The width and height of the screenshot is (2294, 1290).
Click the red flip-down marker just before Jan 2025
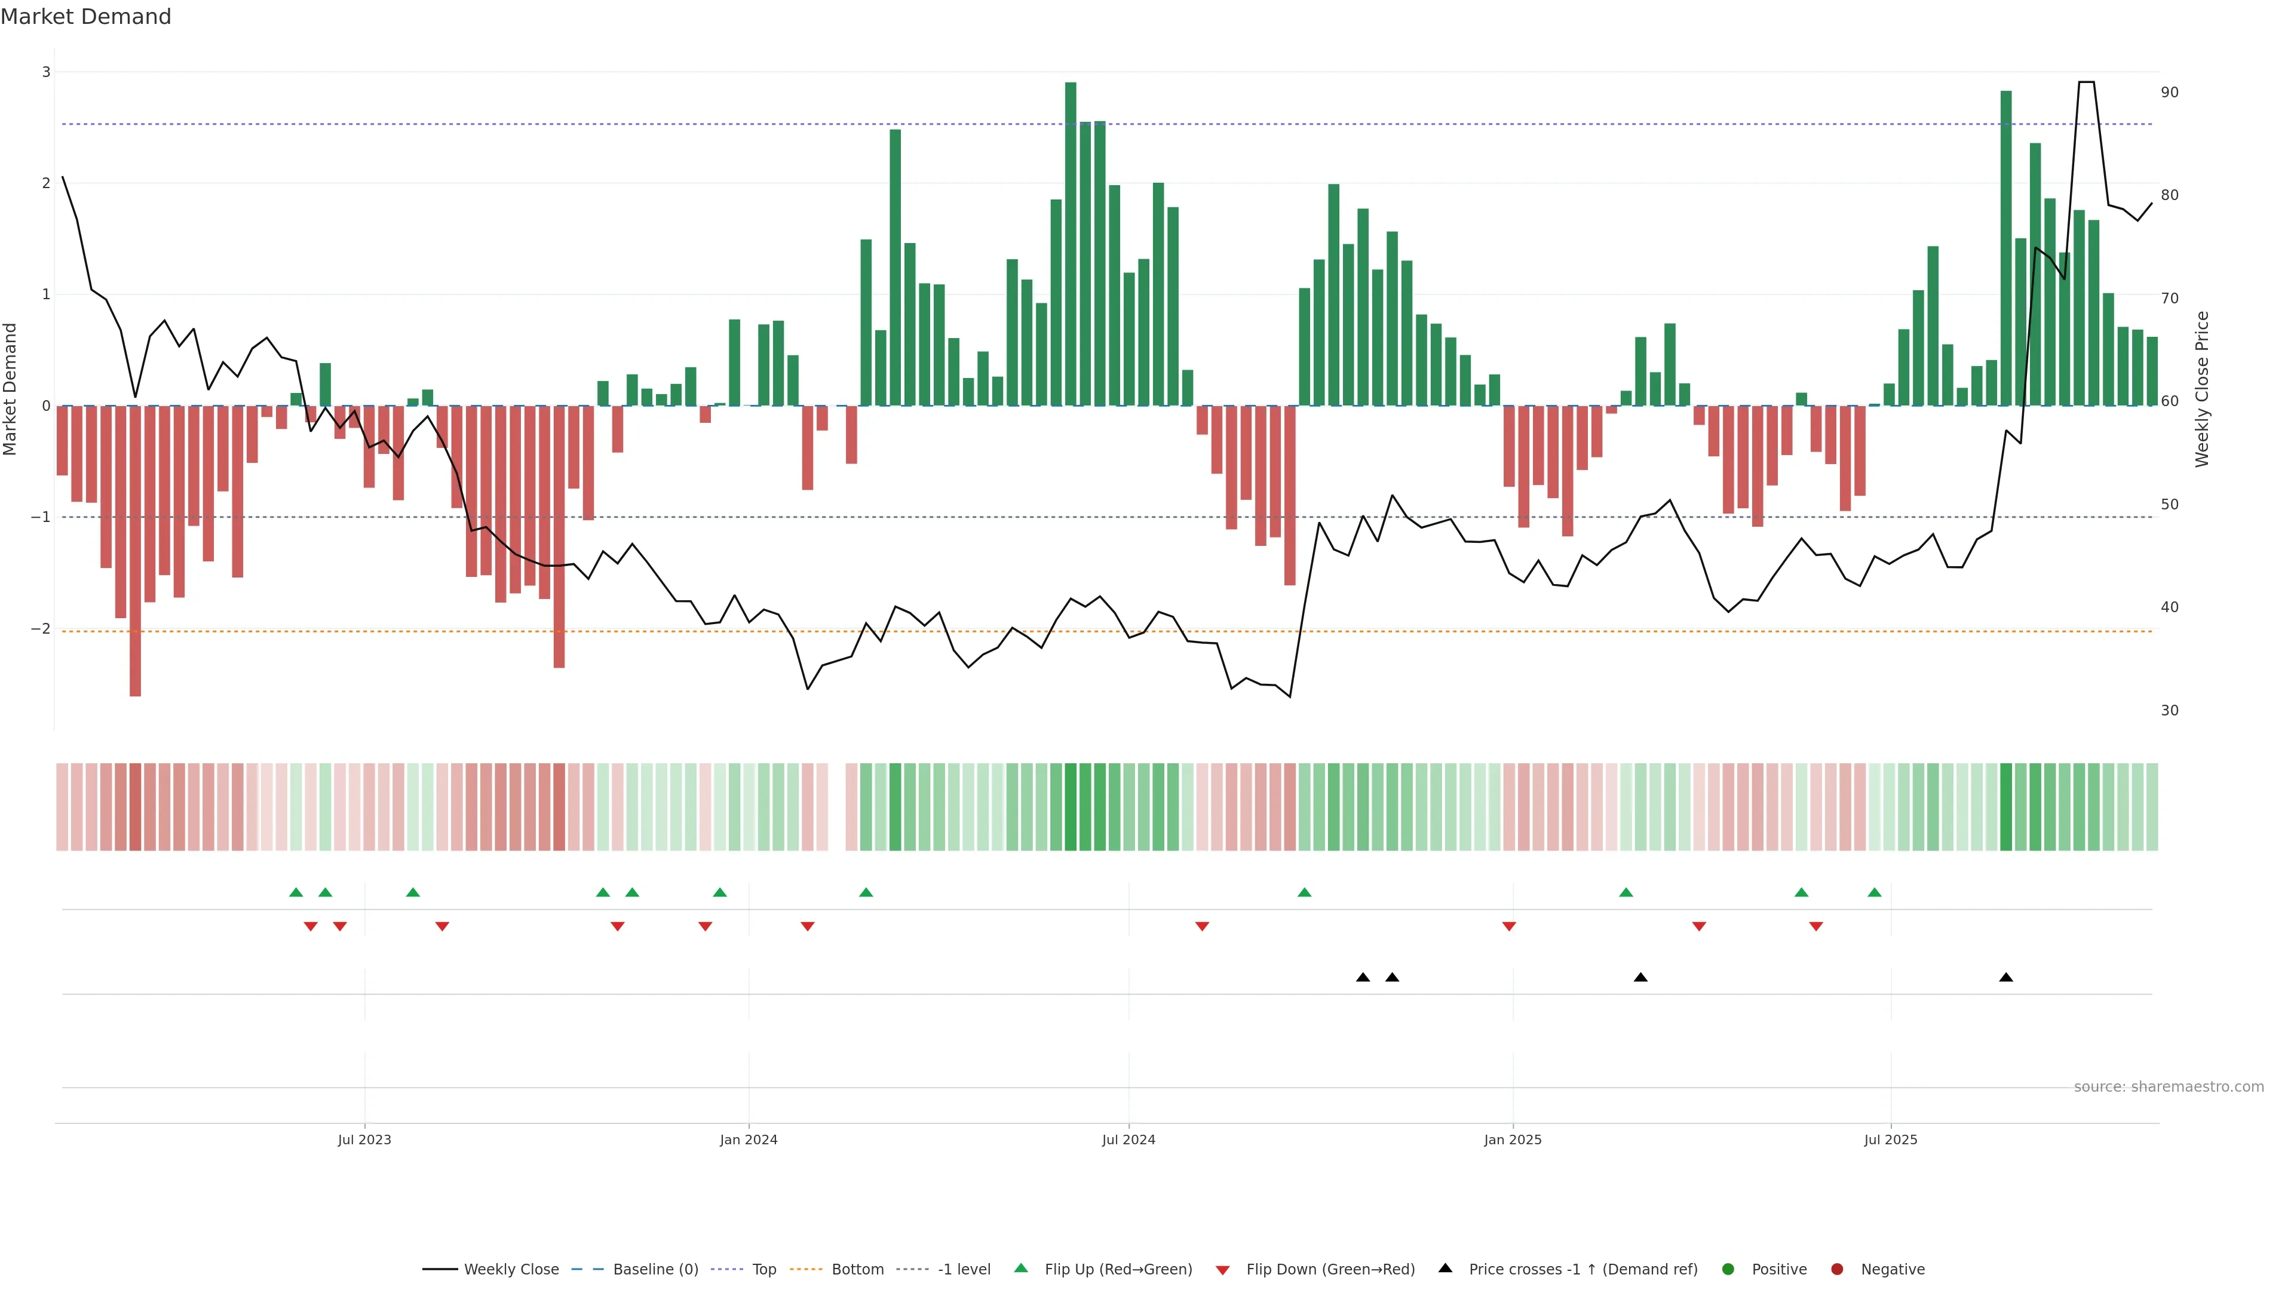(1508, 926)
